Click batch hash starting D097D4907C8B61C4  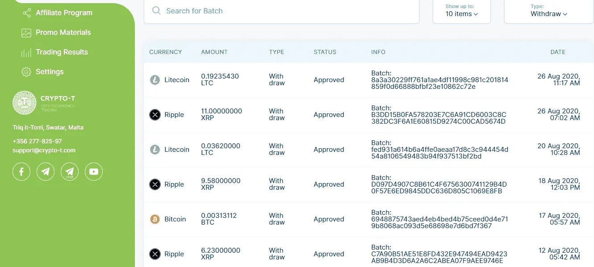(439, 188)
